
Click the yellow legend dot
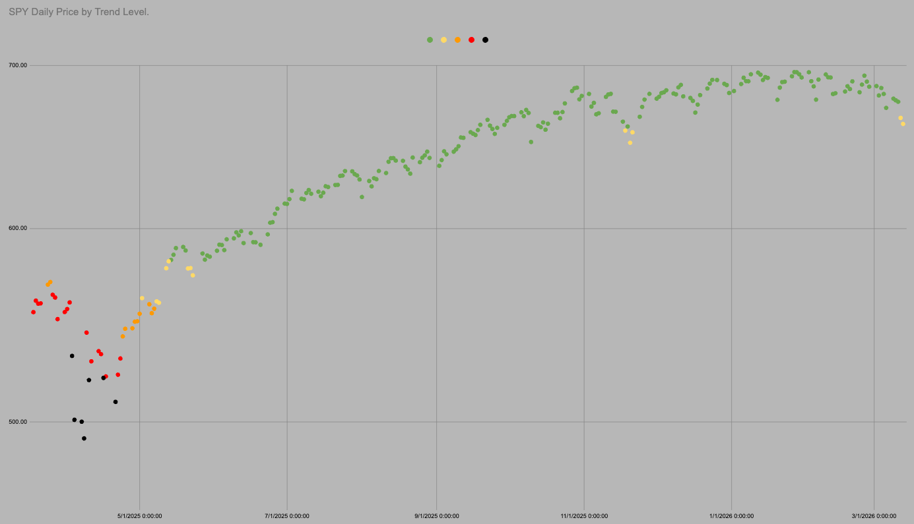click(443, 40)
